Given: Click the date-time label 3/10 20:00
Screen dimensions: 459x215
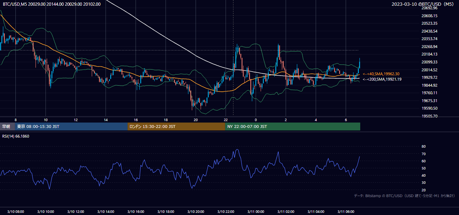Looking at the screenshot, I should click(x=196, y=212).
